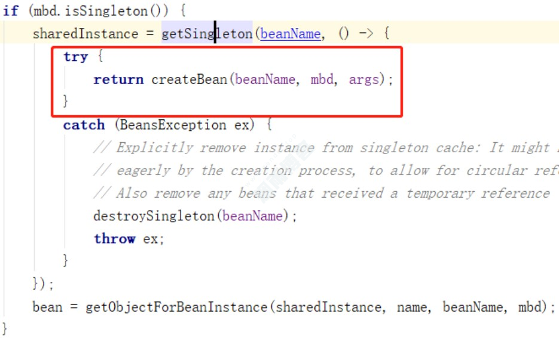Click the args parameter in createBean
The image size is (559, 338).
pyautogui.click(x=363, y=79)
